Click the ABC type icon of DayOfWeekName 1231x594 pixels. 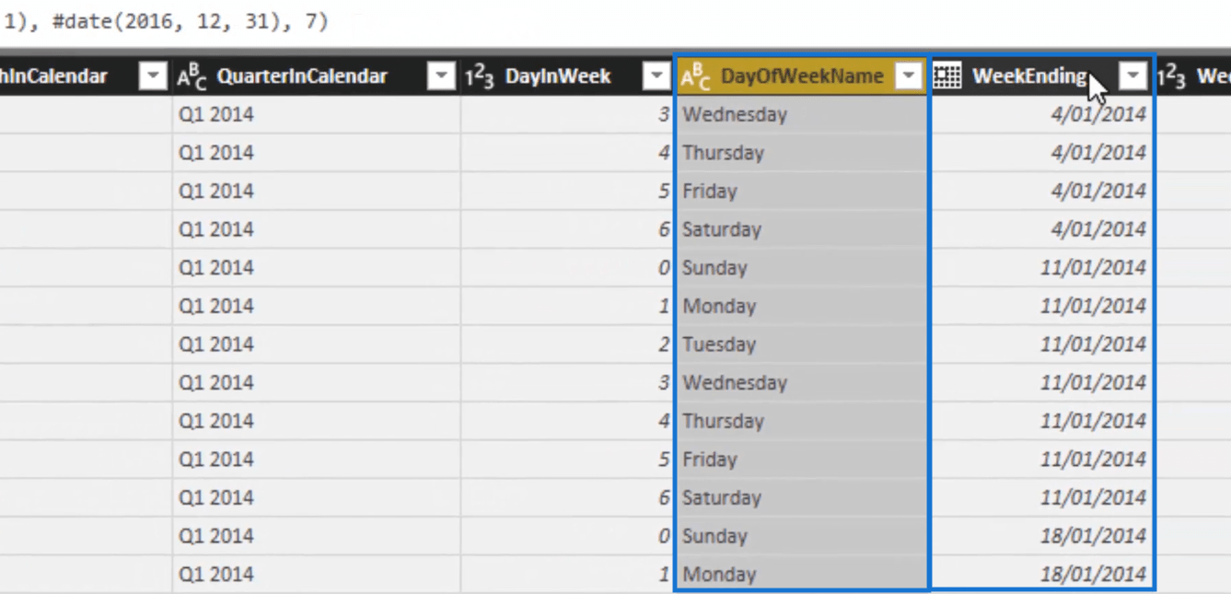click(695, 77)
